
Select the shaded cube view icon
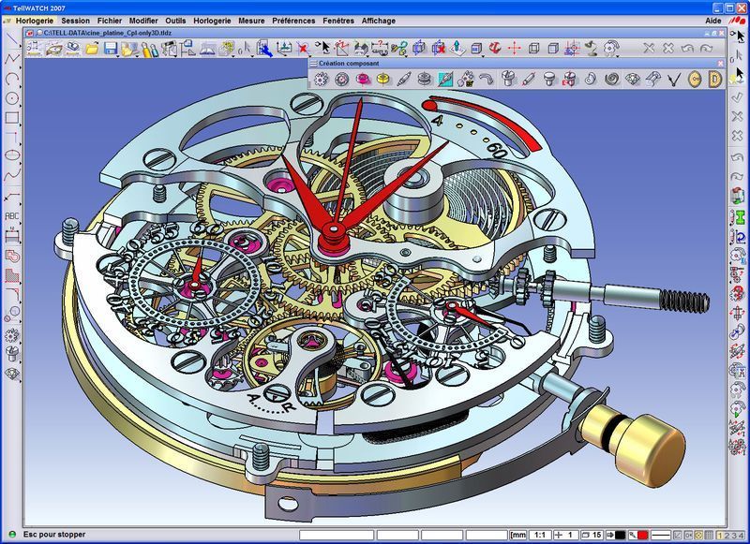click(553, 48)
